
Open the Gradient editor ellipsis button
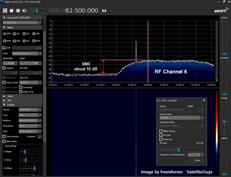pos(40,137)
